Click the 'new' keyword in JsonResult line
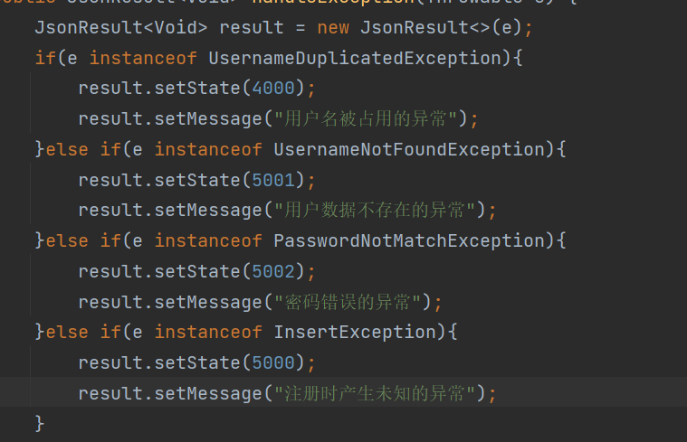Screen dimensions: 687x442 pyautogui.click(x=333, y=28)
